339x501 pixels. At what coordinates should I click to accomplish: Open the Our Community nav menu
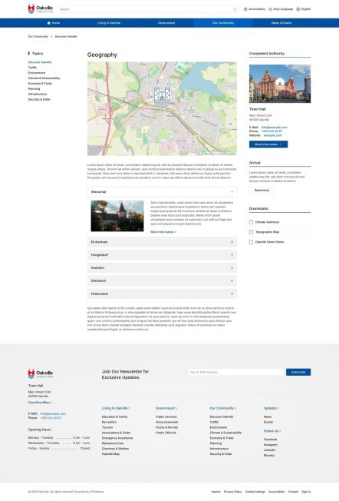(223, 23)
